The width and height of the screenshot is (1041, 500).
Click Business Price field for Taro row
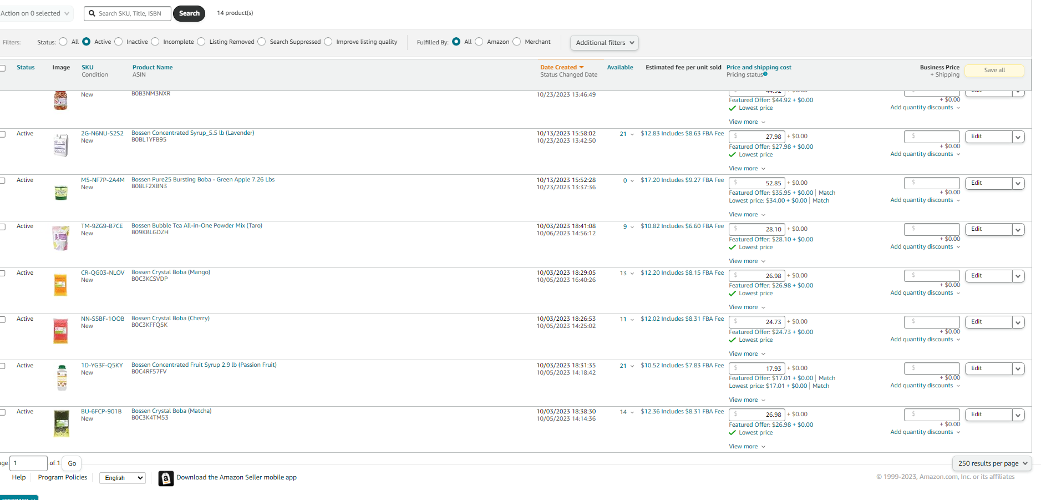click(932, 229)
